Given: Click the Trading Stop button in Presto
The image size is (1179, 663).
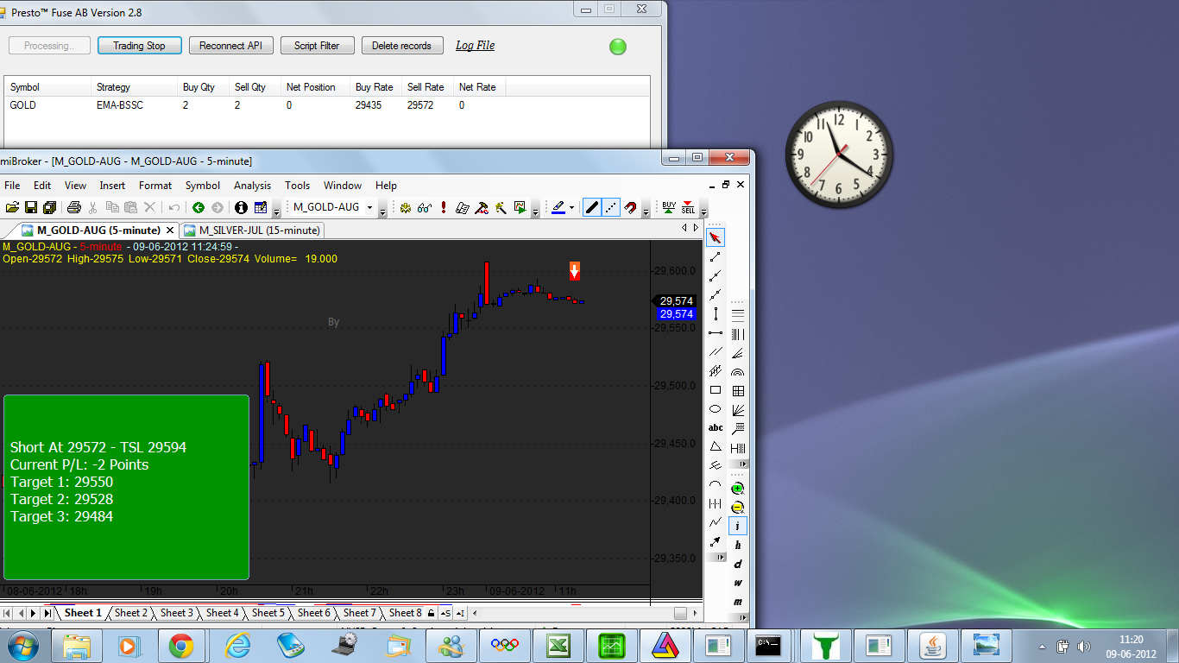Looking at the screenshot, I should pos(139,46).
